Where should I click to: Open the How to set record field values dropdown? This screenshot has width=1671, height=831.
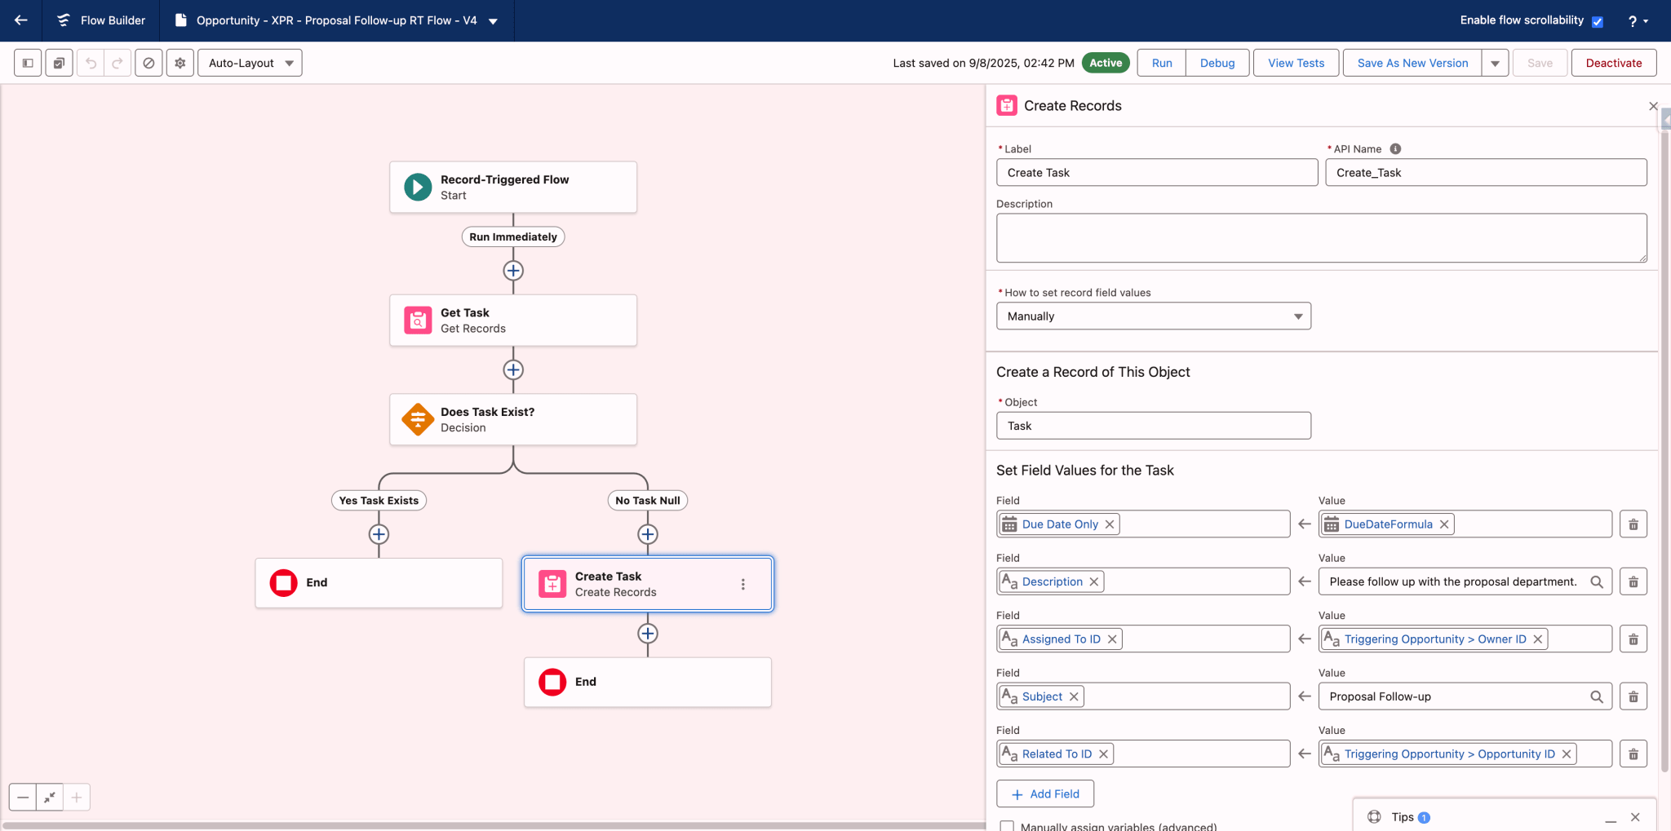1152,316
